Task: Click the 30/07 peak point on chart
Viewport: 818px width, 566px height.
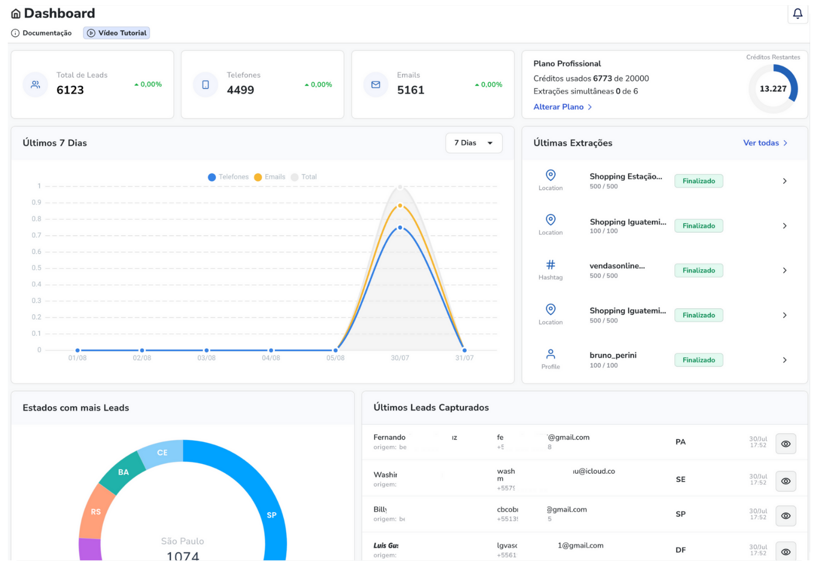Action: pyautogui.click(x=400, y=227)
